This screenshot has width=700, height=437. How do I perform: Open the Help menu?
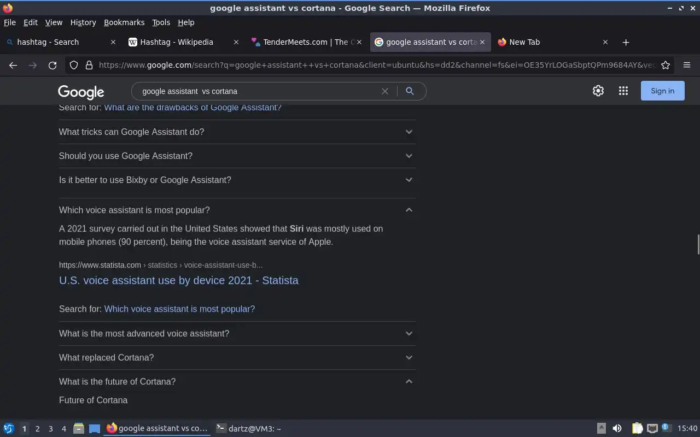click(x=186, y=22)
